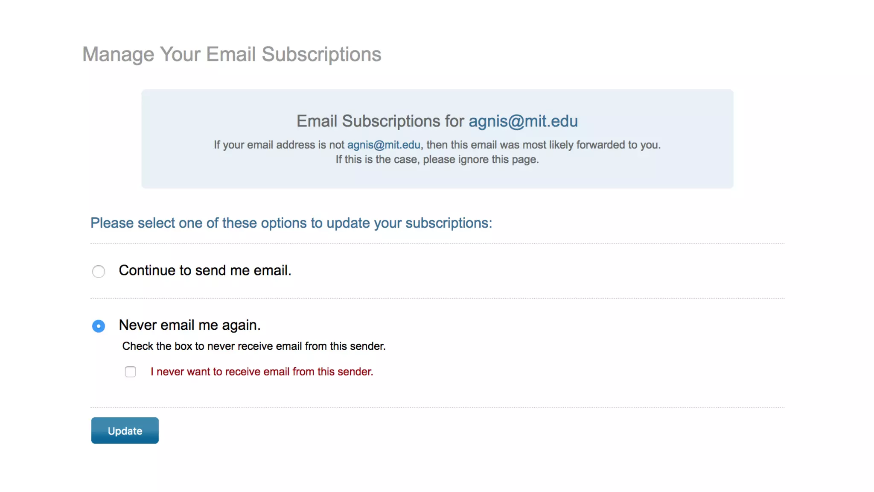The image size is (874, 492).
Task: Click the Update button
Action: point(125,430)
